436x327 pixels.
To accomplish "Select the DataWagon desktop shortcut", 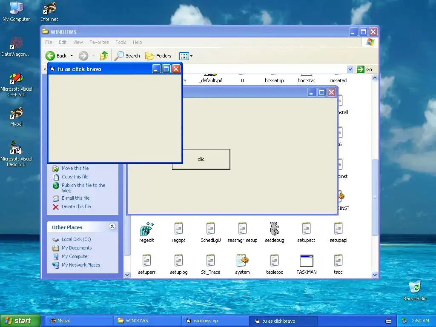I will 16,47.
